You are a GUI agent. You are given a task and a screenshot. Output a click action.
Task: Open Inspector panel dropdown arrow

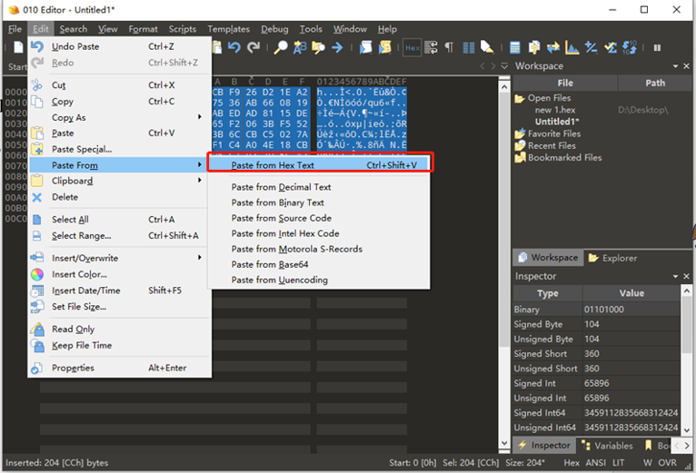675,276
